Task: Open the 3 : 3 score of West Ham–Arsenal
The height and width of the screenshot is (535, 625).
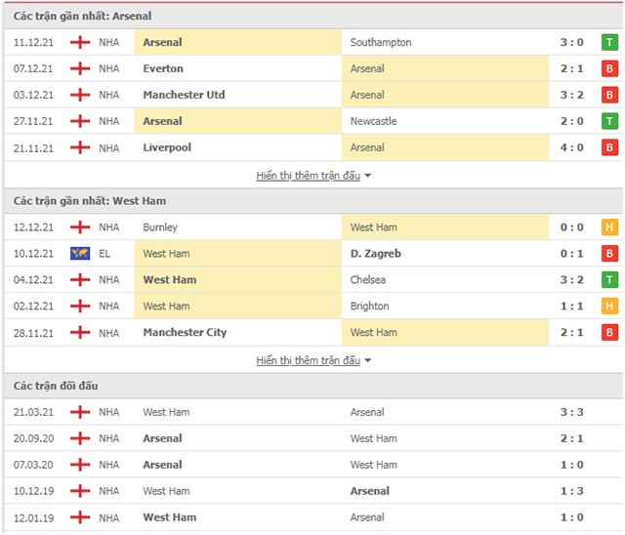Action: coord(571,412)
